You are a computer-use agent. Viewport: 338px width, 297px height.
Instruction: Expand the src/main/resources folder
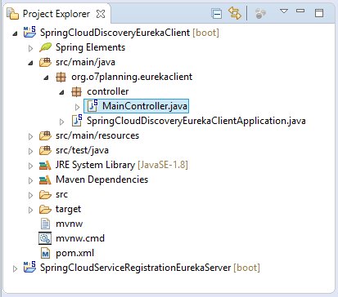point(30,136)
